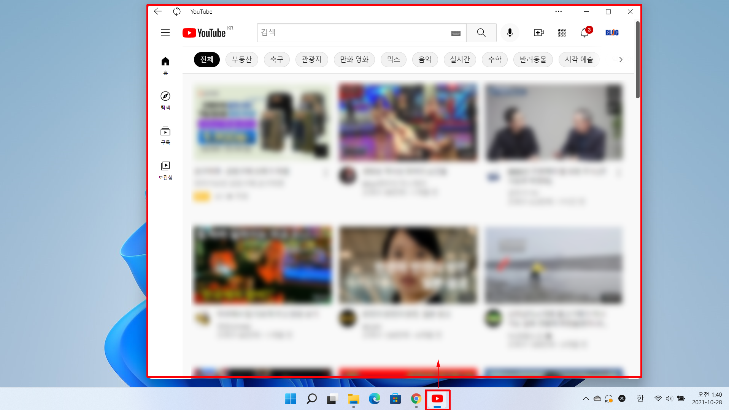
Task: Open Windows Start menu
Action: tap(291, 399)
